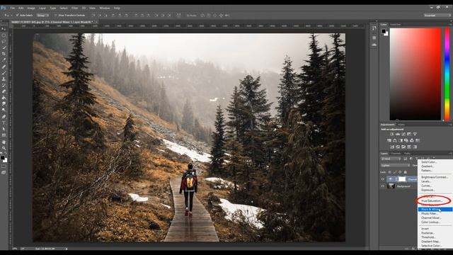Screen dimensions: 453x255
Task: Click the Invert adjustment icon
Action: (x=392, y=147)
